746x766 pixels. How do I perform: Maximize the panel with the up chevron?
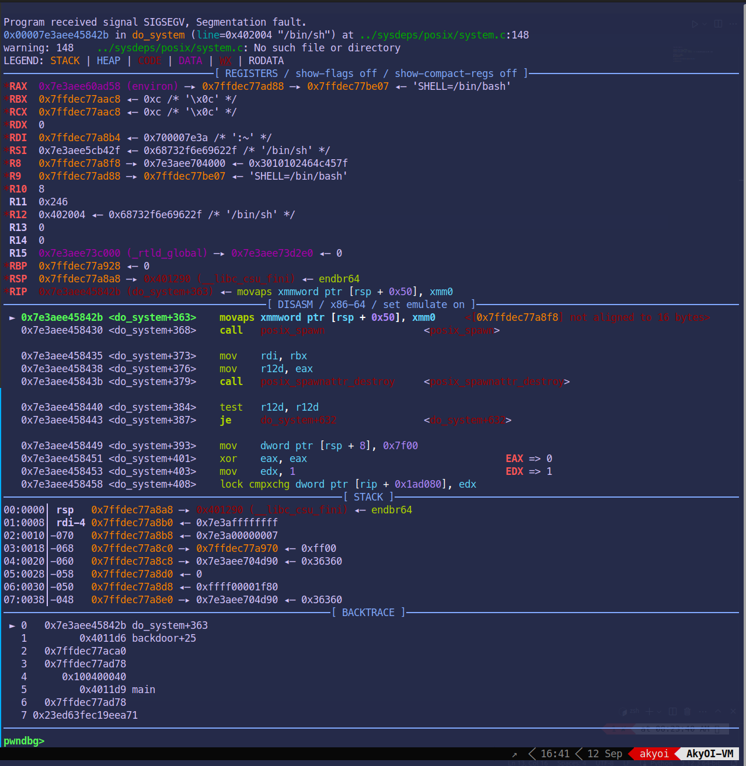718,711
